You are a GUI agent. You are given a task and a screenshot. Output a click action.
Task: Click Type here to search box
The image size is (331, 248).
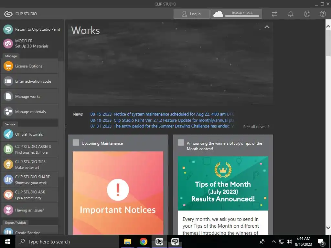click(x=67, y=242)
